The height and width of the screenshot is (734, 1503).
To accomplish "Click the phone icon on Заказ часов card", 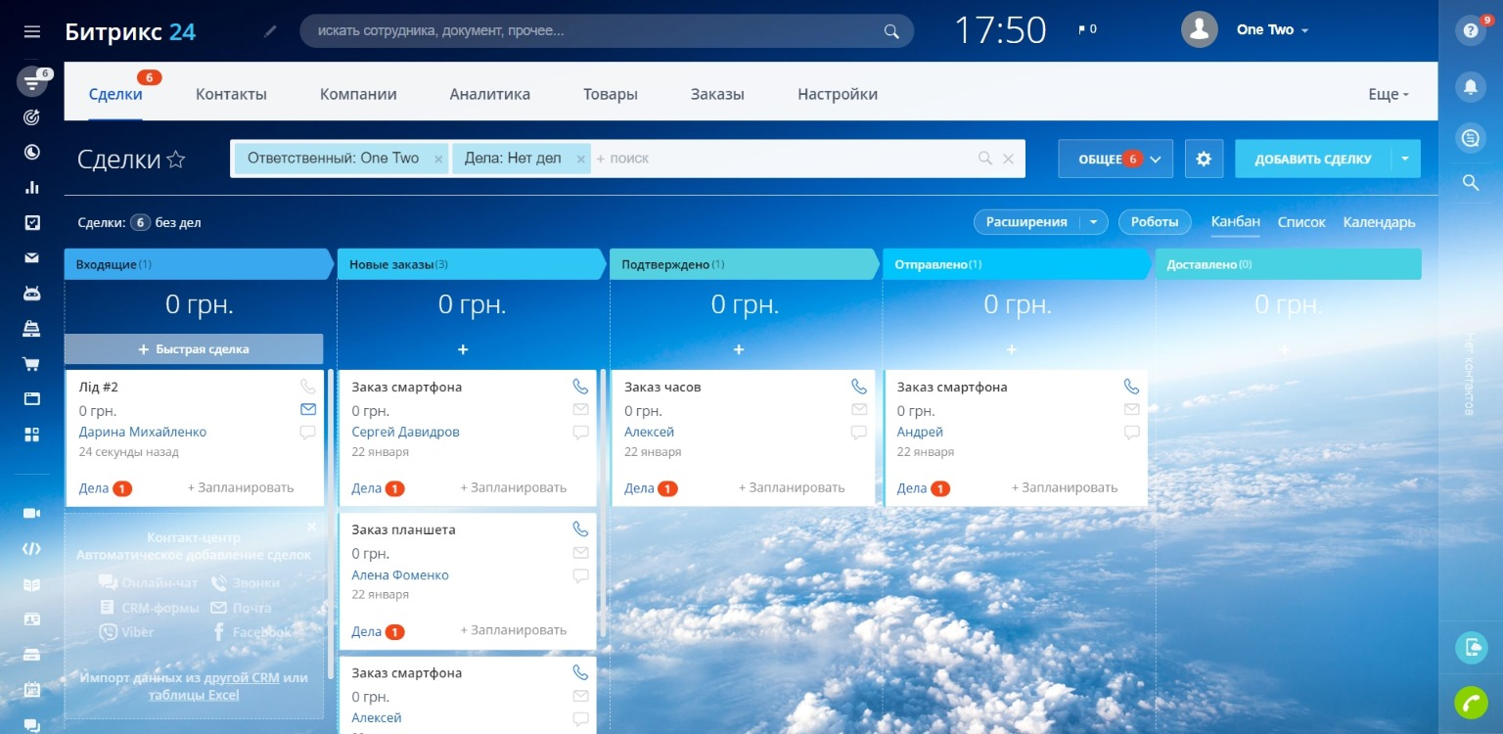I will 859,387.
